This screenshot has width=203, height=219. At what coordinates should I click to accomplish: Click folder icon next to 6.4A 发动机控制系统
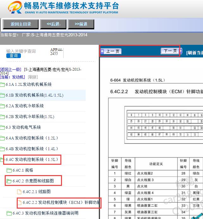[3, 138]
